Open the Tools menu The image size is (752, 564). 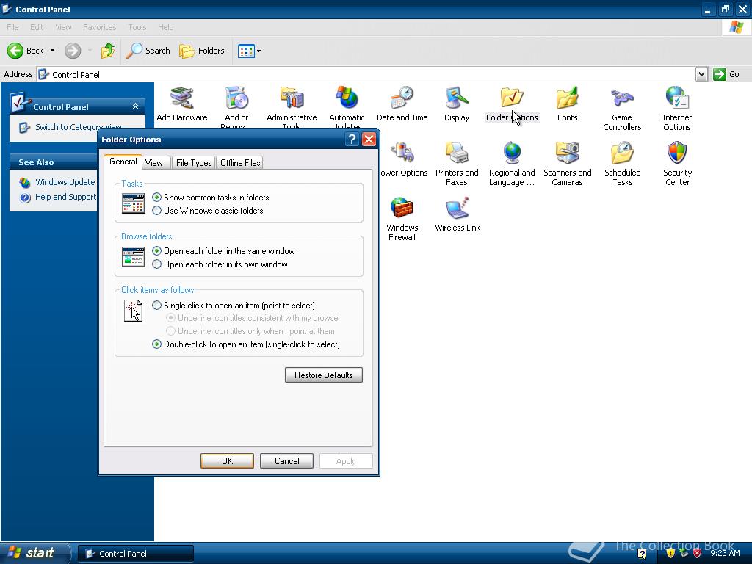coord(137,27)
